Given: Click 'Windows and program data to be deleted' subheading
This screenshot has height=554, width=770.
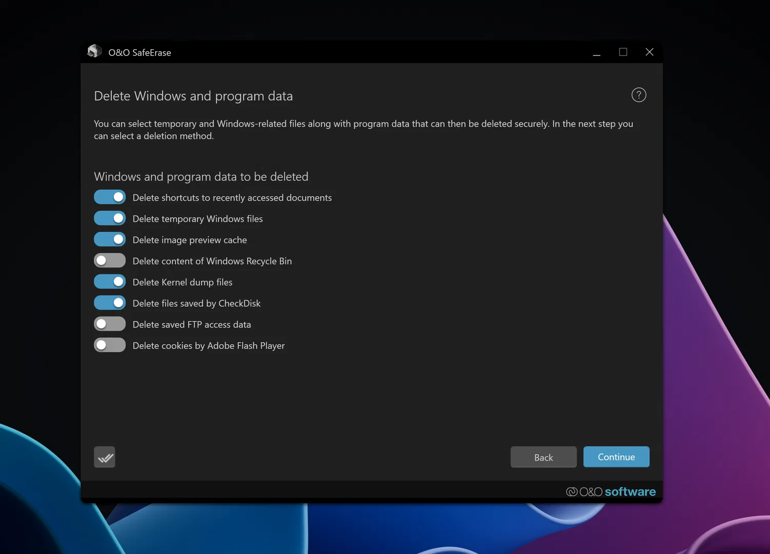Looking at the screenshot, I should pyautogui.click(x=201, y=176).
